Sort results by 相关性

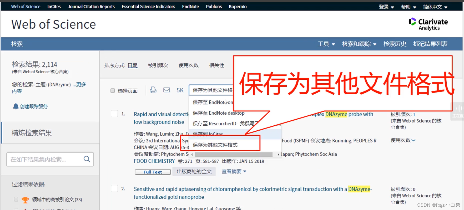[216, 65]
